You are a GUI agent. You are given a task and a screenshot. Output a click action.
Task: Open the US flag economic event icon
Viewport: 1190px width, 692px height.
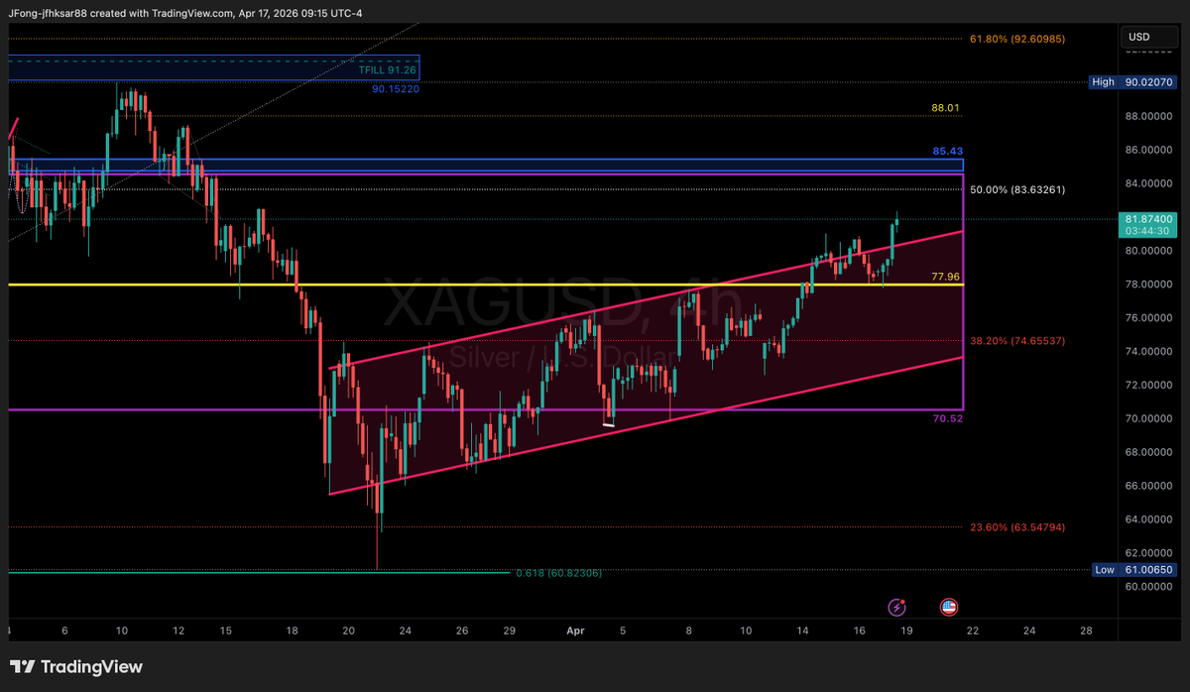pos(948,607)
